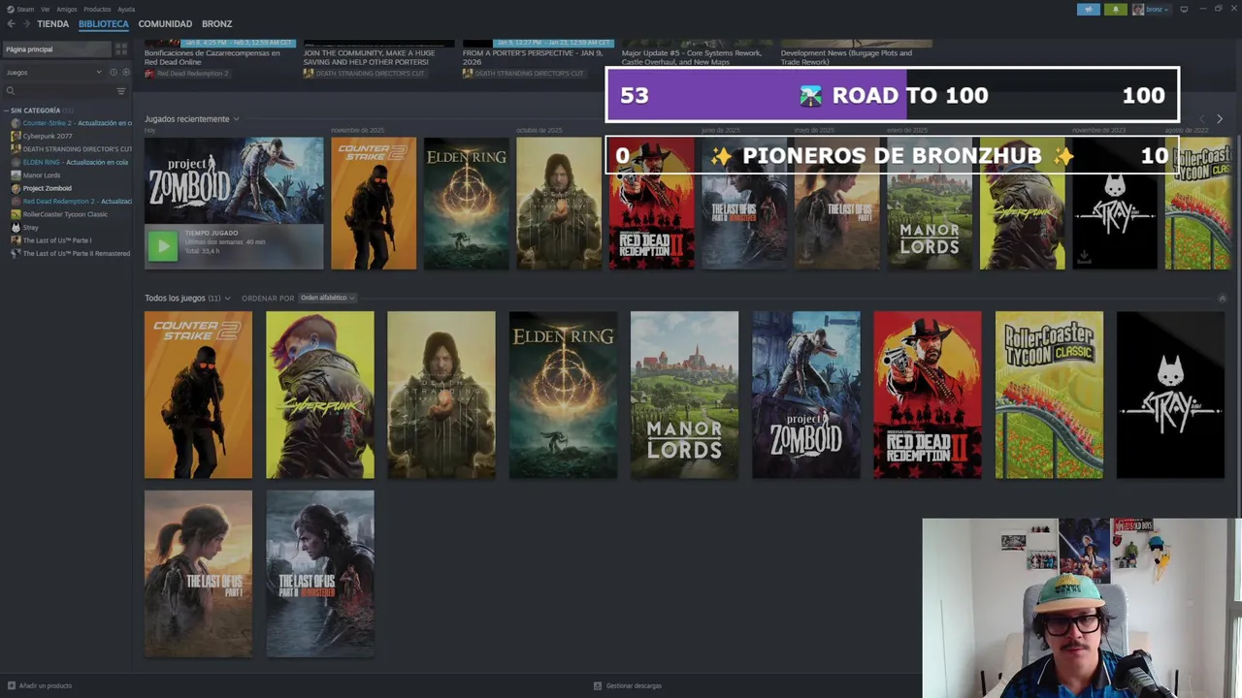Click Cyberpunk 2077 icon in sidebar
Image resolution: width=1242 pixels, height=698 pixels.
16,136
